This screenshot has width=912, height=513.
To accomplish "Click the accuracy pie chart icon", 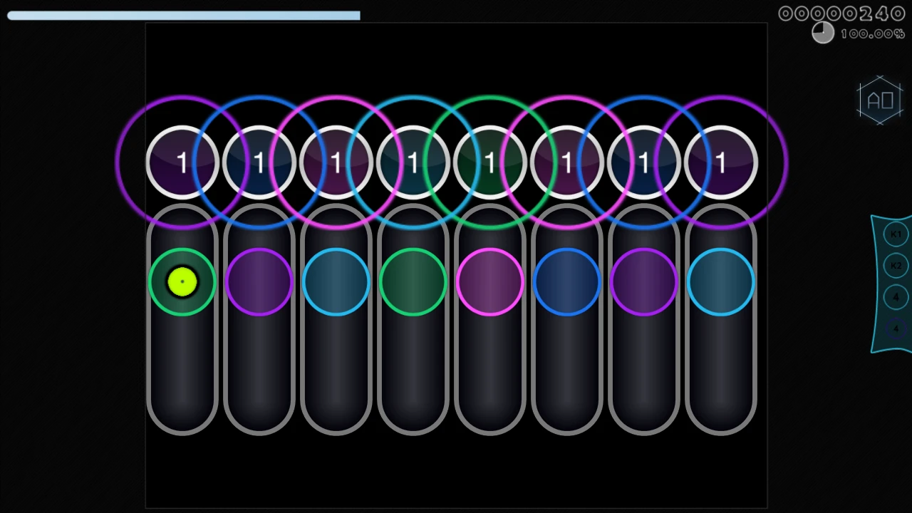I will pos(823,33).
